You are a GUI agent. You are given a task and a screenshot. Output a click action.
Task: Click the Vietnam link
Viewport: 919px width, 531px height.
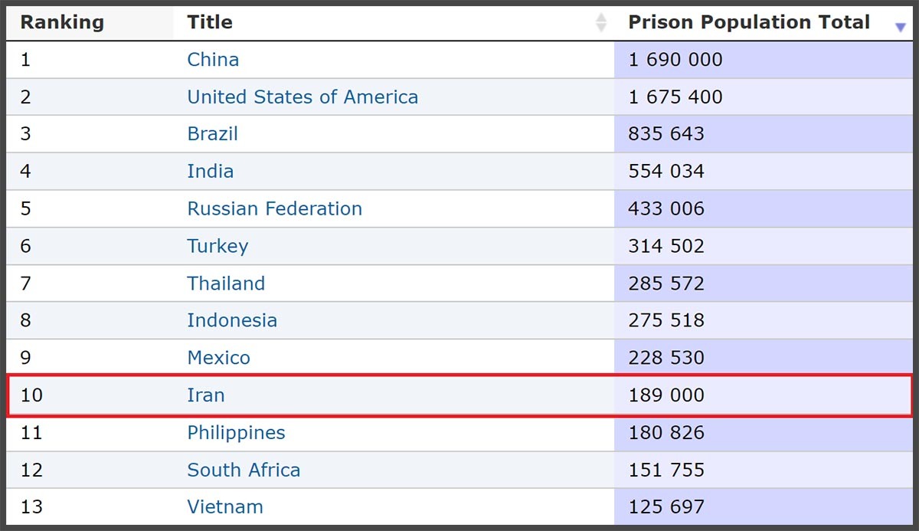click(x=225, y=507)
